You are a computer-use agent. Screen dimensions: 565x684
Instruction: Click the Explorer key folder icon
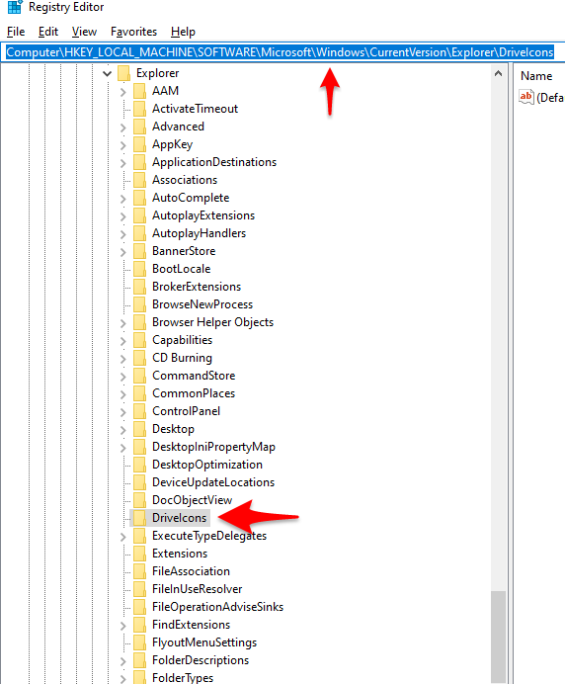123,73
